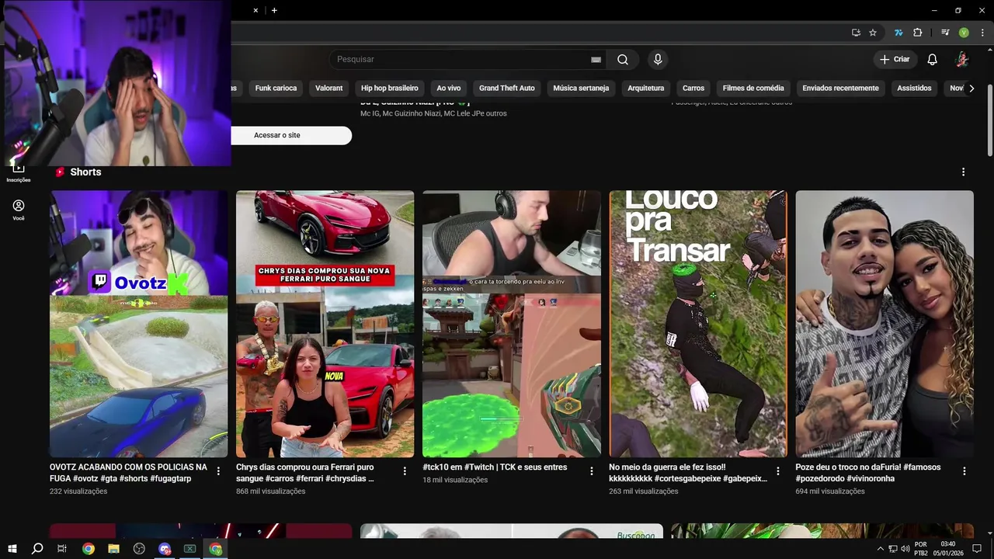Screen dimensions: 994x559
Task: Select the Valorant chip
Action: point(328,89)
